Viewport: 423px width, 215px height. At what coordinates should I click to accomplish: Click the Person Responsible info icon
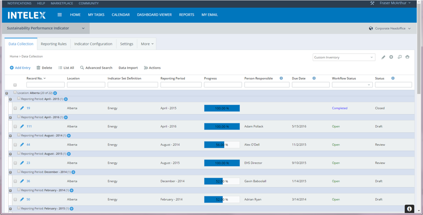point(281,78)
